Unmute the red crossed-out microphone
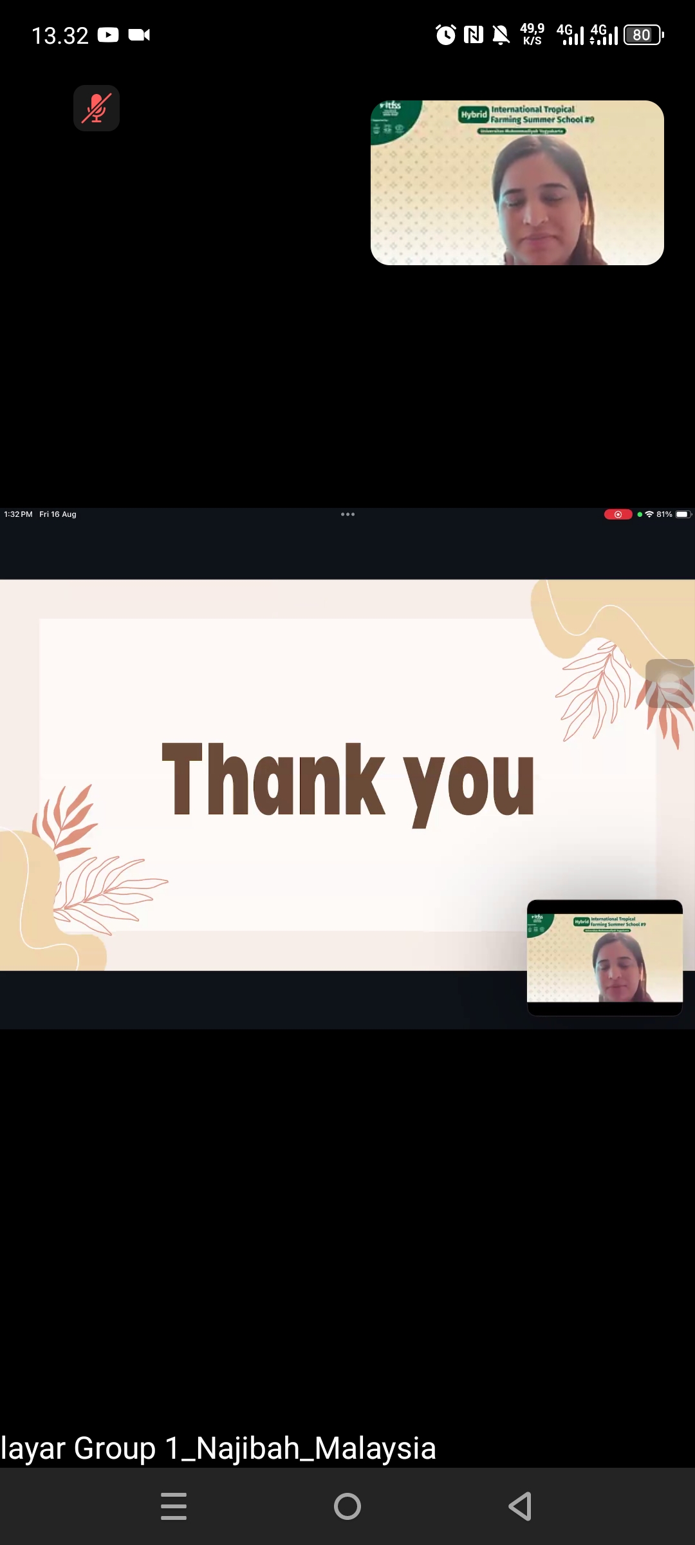 (97, 108)
